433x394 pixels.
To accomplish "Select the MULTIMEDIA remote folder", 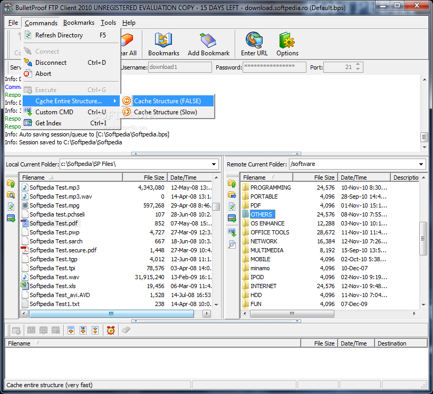I will (x=267, y=250).
